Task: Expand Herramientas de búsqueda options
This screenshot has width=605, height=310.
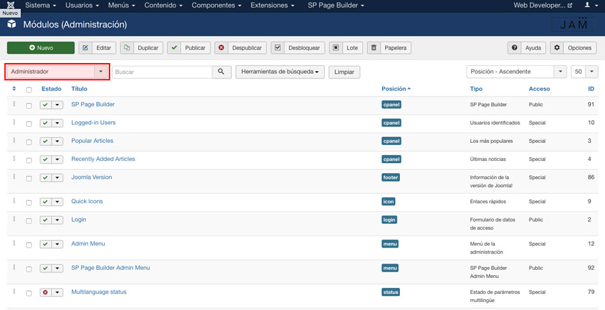Action: point(280,72)
